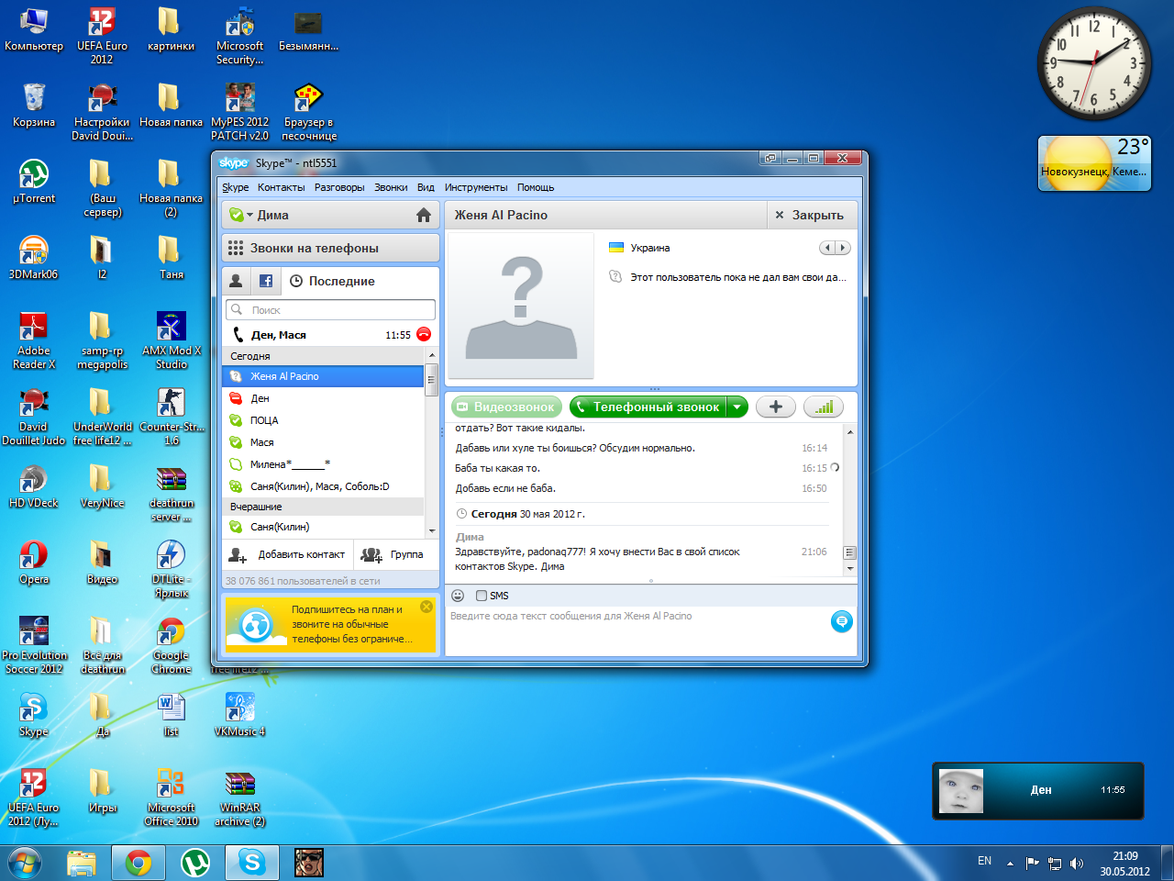The image size is (1174, 881).
Task: Launch 3DMark06 from the desktop
Action: 34,257
